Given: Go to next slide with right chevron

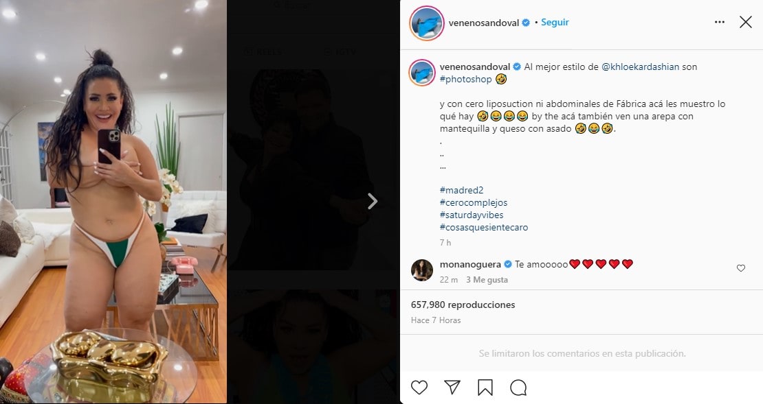Looking at the screenshot, I should tap(373, 201).
